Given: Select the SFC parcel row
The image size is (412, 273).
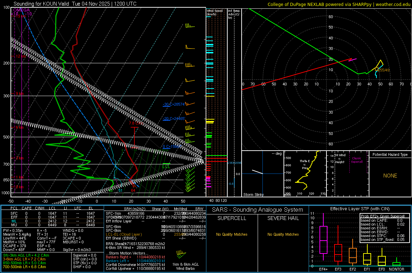Looking at the screenshot, I should (53, 213).
